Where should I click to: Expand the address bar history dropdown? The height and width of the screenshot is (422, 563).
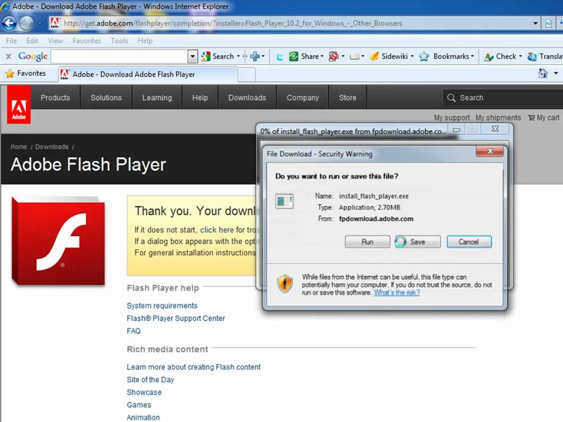535,23
